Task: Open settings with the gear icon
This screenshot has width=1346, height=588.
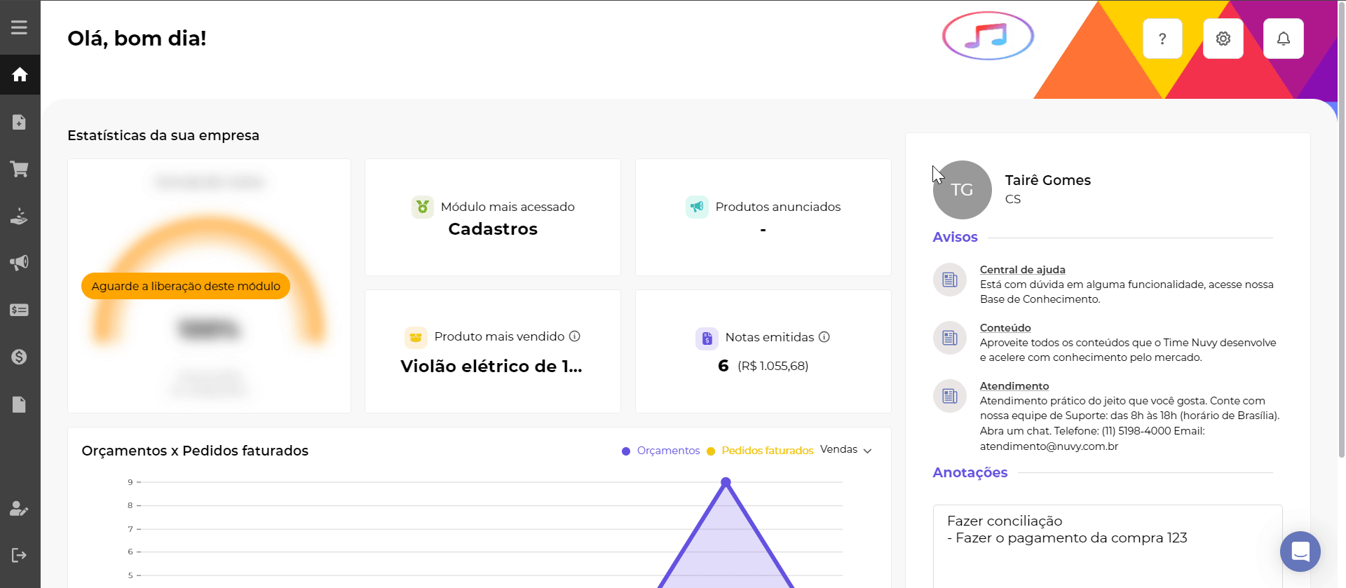Action: point(1223,39)
